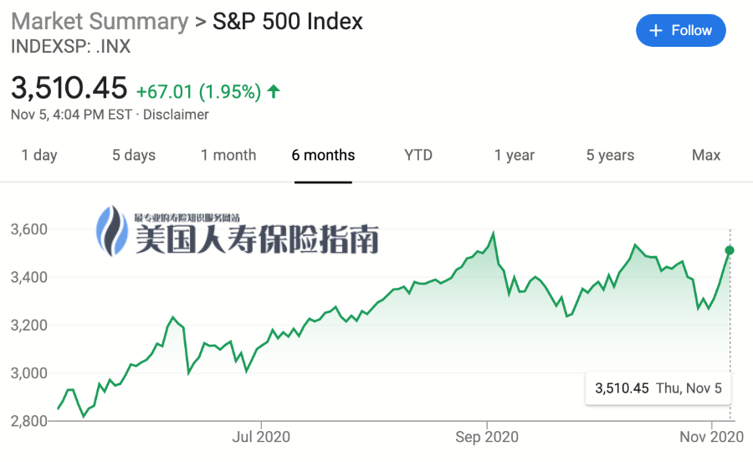
Task: Click the blue Follow button
Action: click(x=680, y=30)
